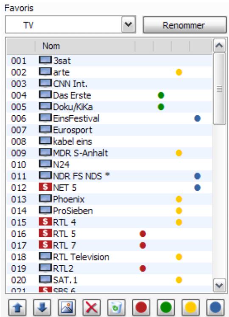Click channel number 004
Screen dimensions: 229x317
(19, 95)
